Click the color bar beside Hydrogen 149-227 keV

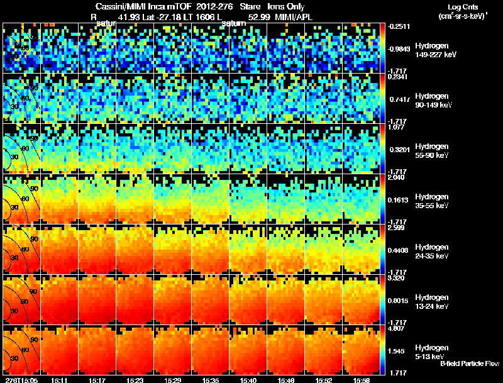382,48
